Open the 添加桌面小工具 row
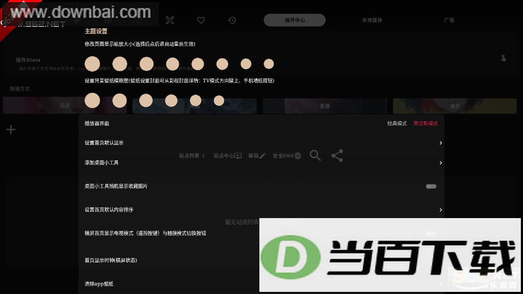 point(261,163)
